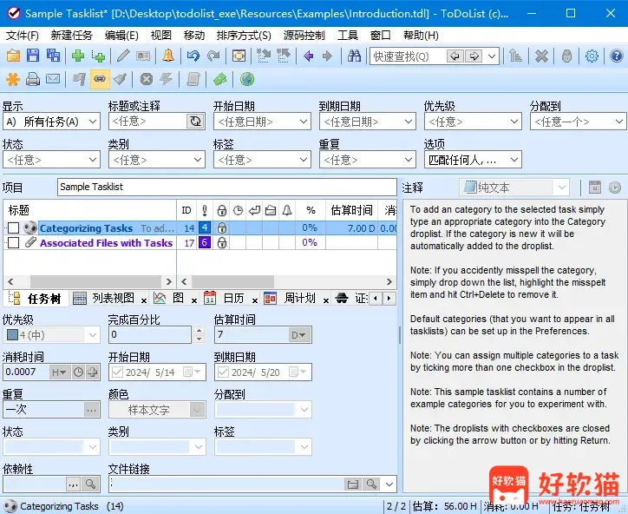Viewport: 628px width, 514px height.
Task: Print the tasklist with printer icon
Action: tap(33, 79)
